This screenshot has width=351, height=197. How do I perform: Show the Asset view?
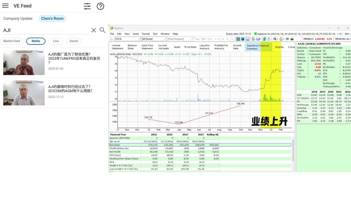177,47
